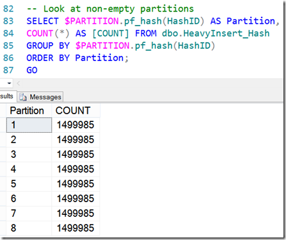Click the comment text on line 82

coord(110,9)
